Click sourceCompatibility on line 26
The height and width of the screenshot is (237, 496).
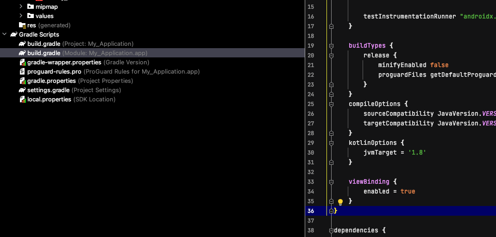click(x=399, y=114)
